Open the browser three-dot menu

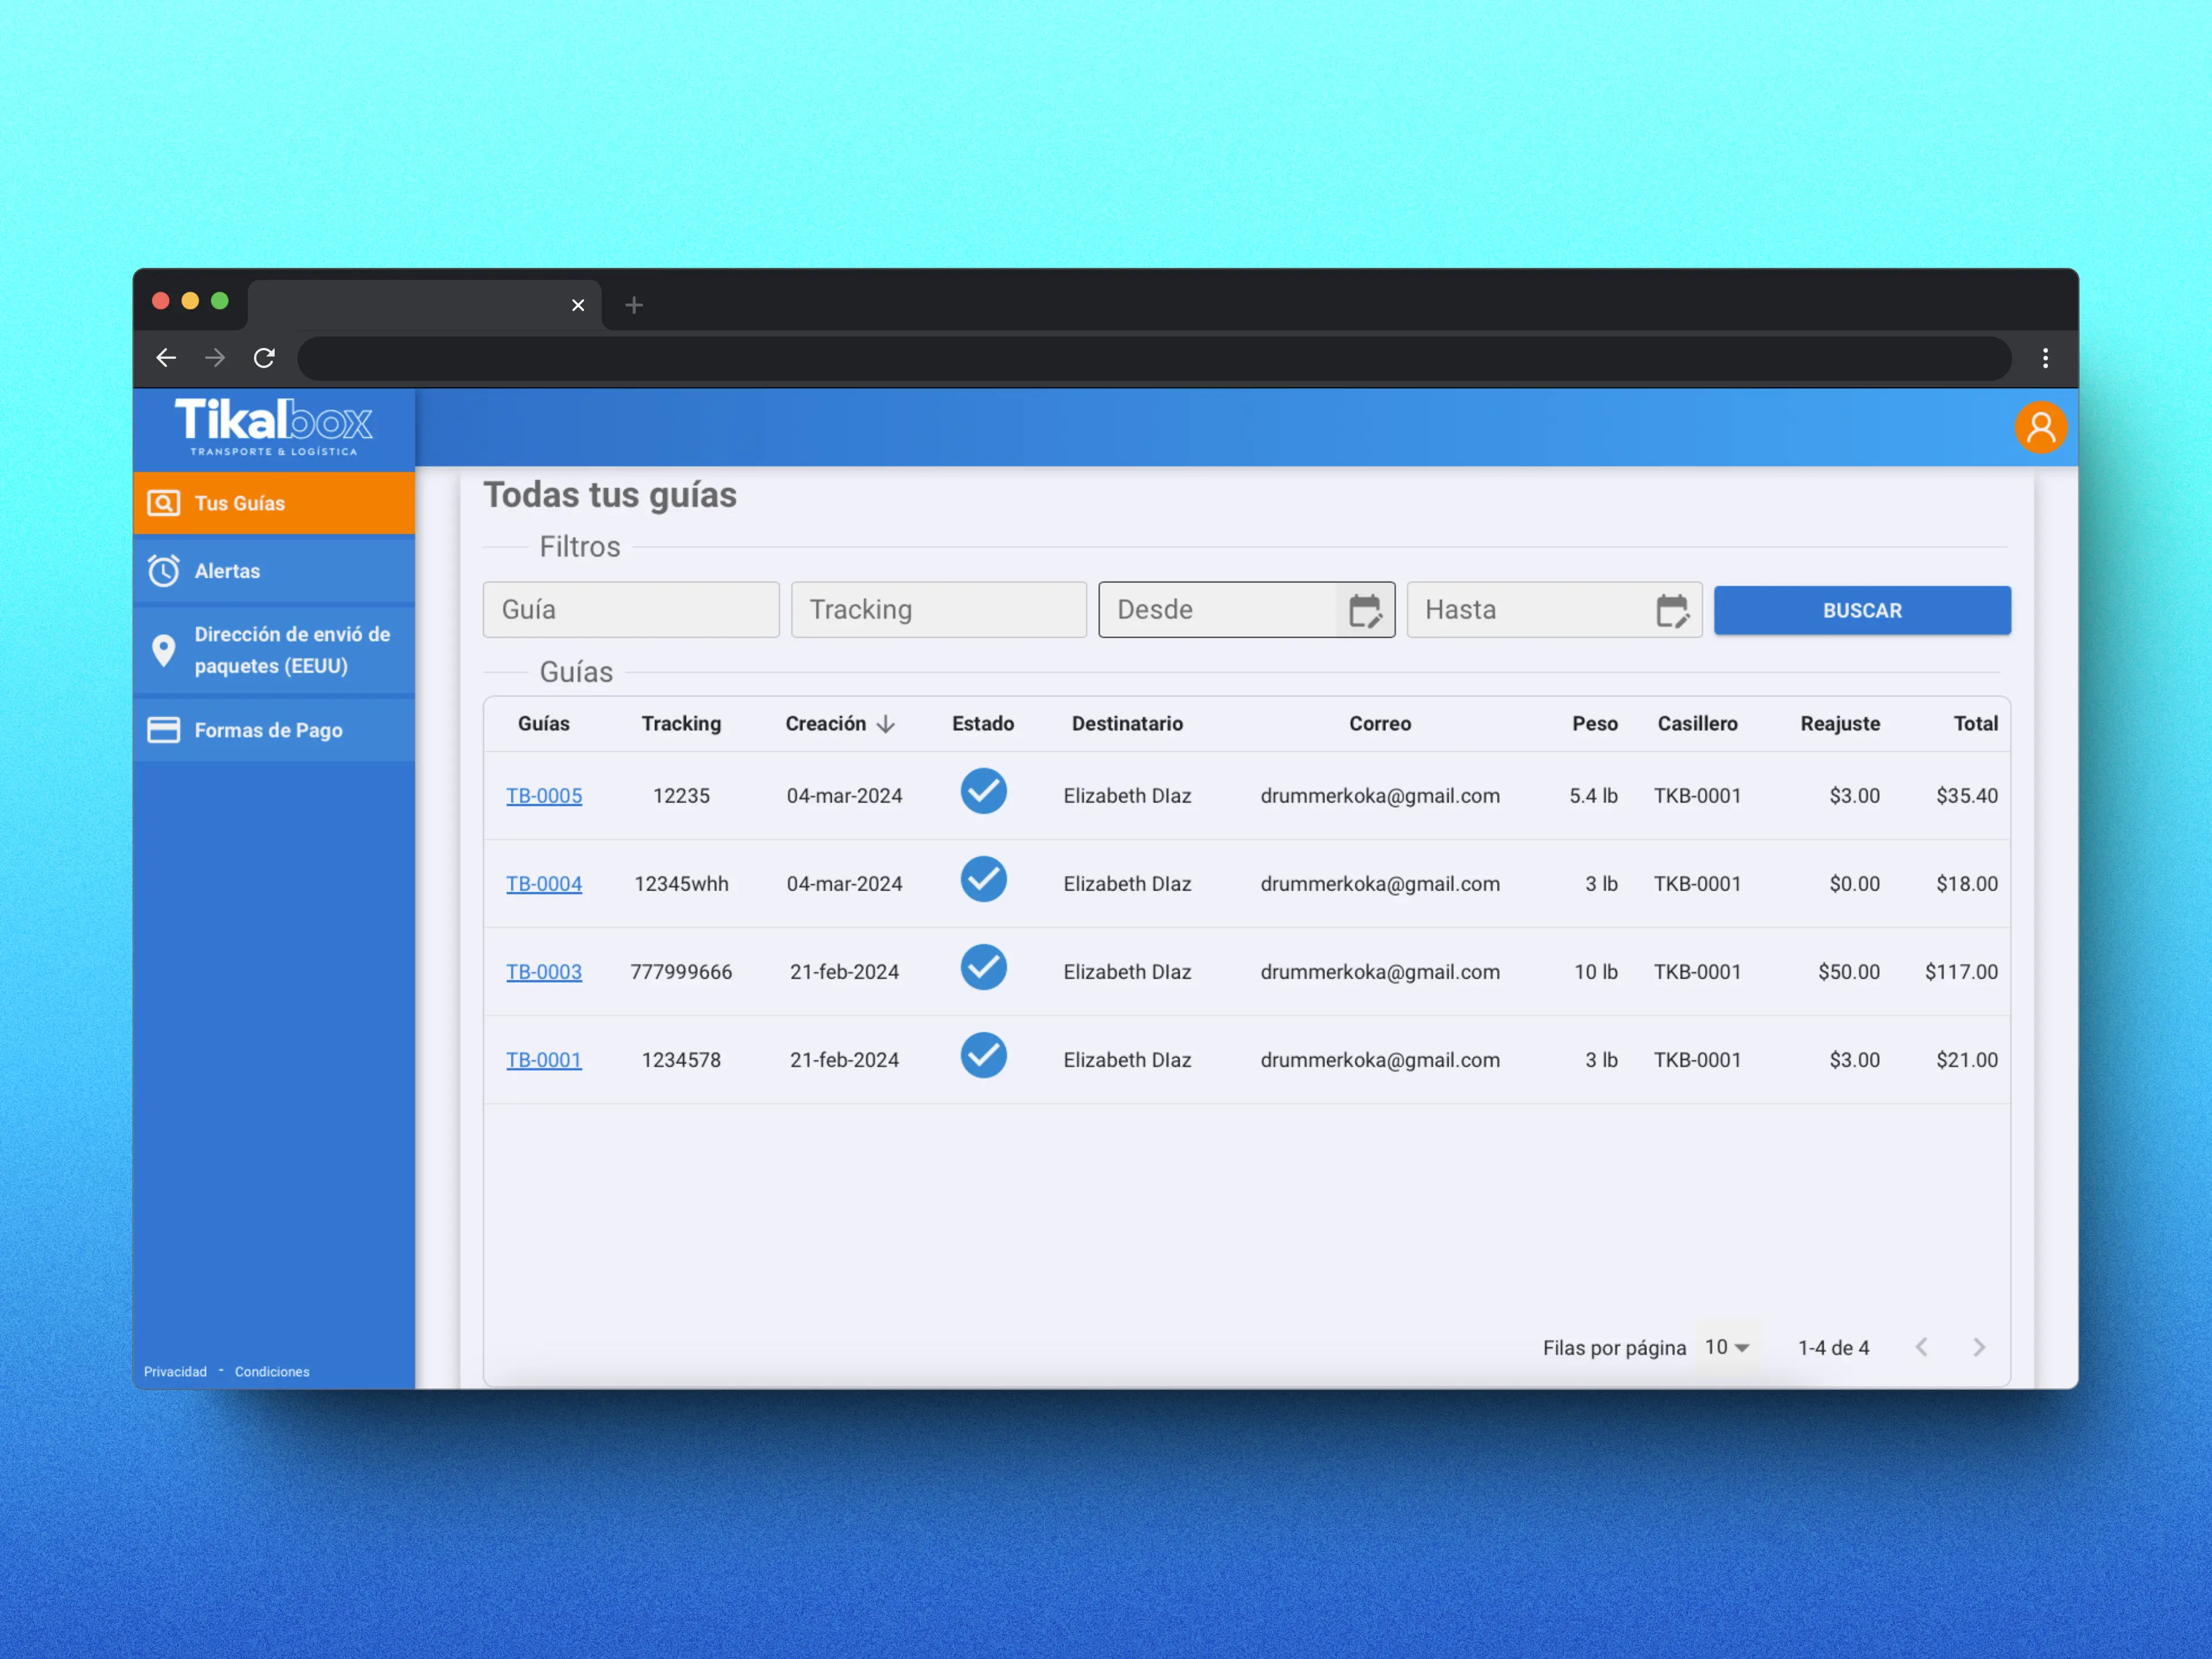[2045, 358]
